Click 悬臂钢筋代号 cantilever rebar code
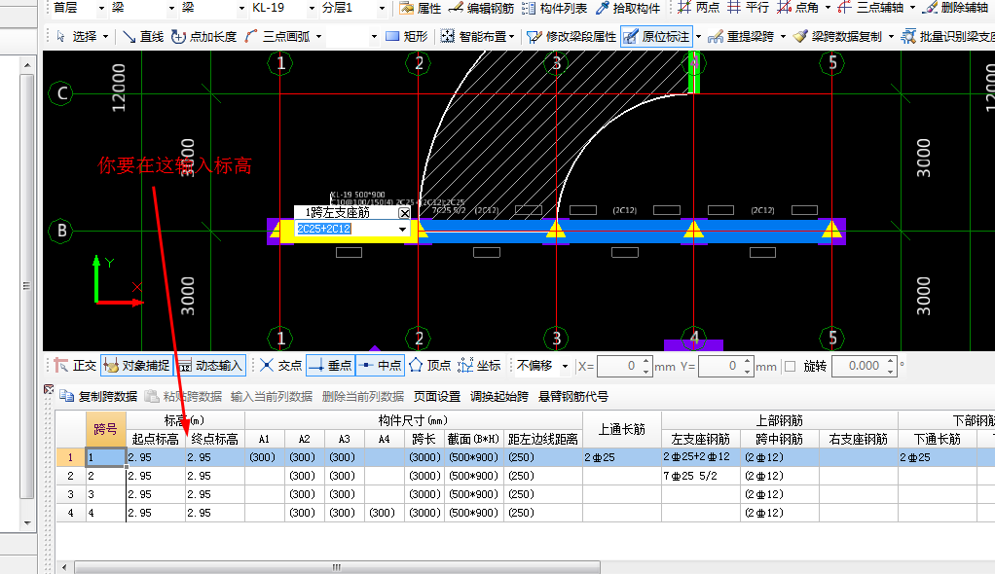 point(573,396)
